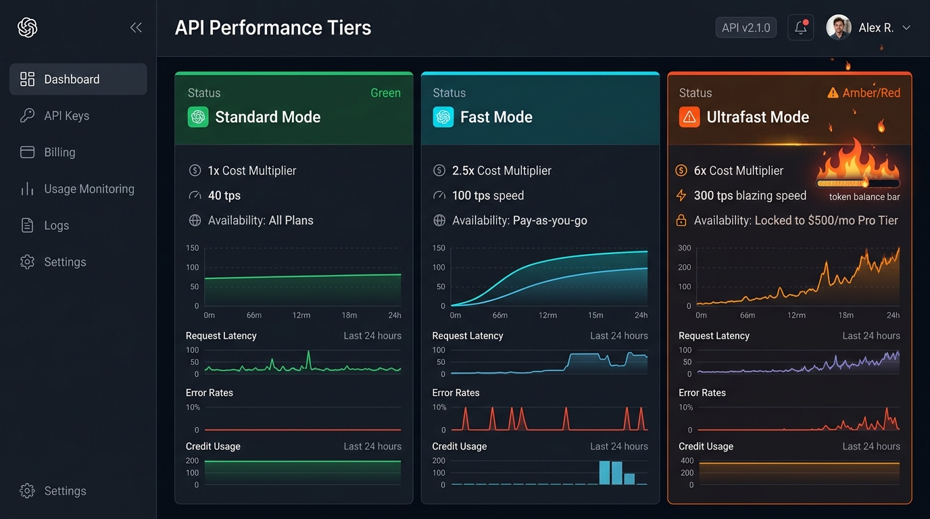Click the Logs document icon
The height and width of the screenshot is (519, 930).
click(x=27, y=225)
